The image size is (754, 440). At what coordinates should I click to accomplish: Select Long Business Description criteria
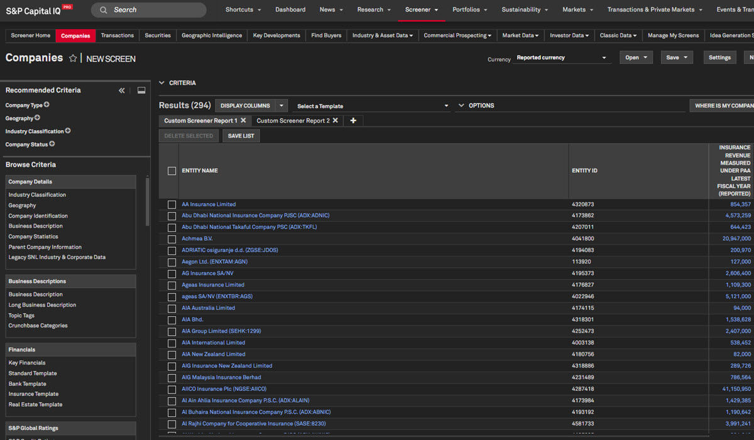(x=42, y=305)
